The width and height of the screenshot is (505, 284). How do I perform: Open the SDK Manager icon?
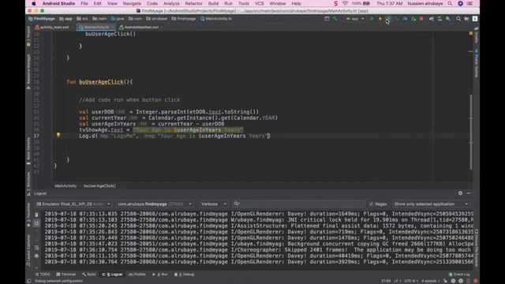pyautogui.click(x=448, y=19)
